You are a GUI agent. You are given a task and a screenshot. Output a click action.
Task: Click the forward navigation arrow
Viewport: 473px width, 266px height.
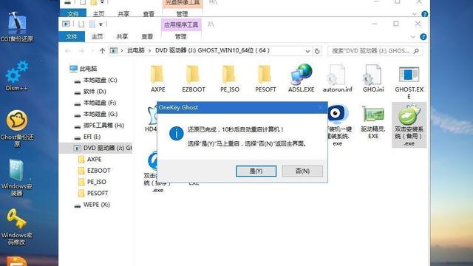click(x=81, y=51)
